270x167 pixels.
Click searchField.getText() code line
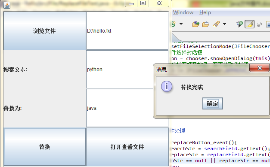[221, 149]
